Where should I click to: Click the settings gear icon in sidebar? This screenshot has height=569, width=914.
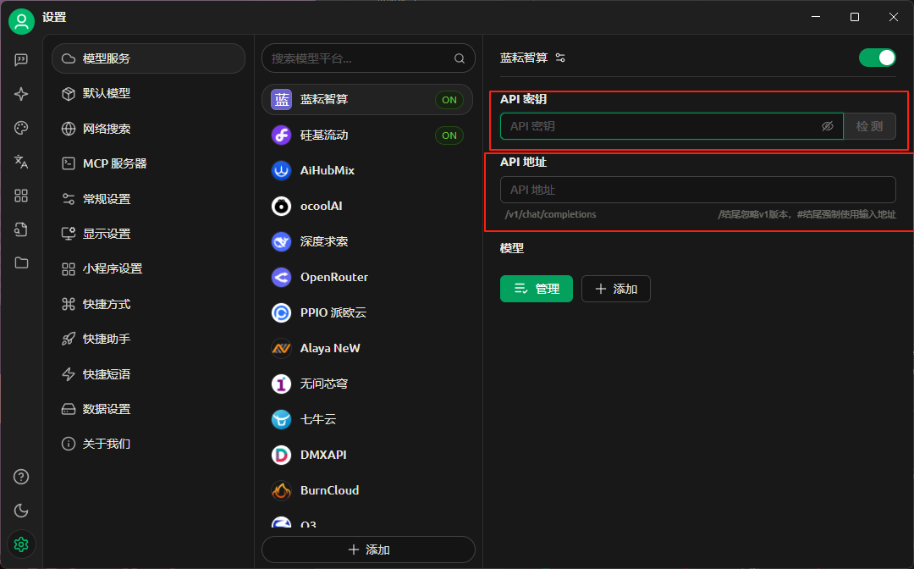(21, 544)
